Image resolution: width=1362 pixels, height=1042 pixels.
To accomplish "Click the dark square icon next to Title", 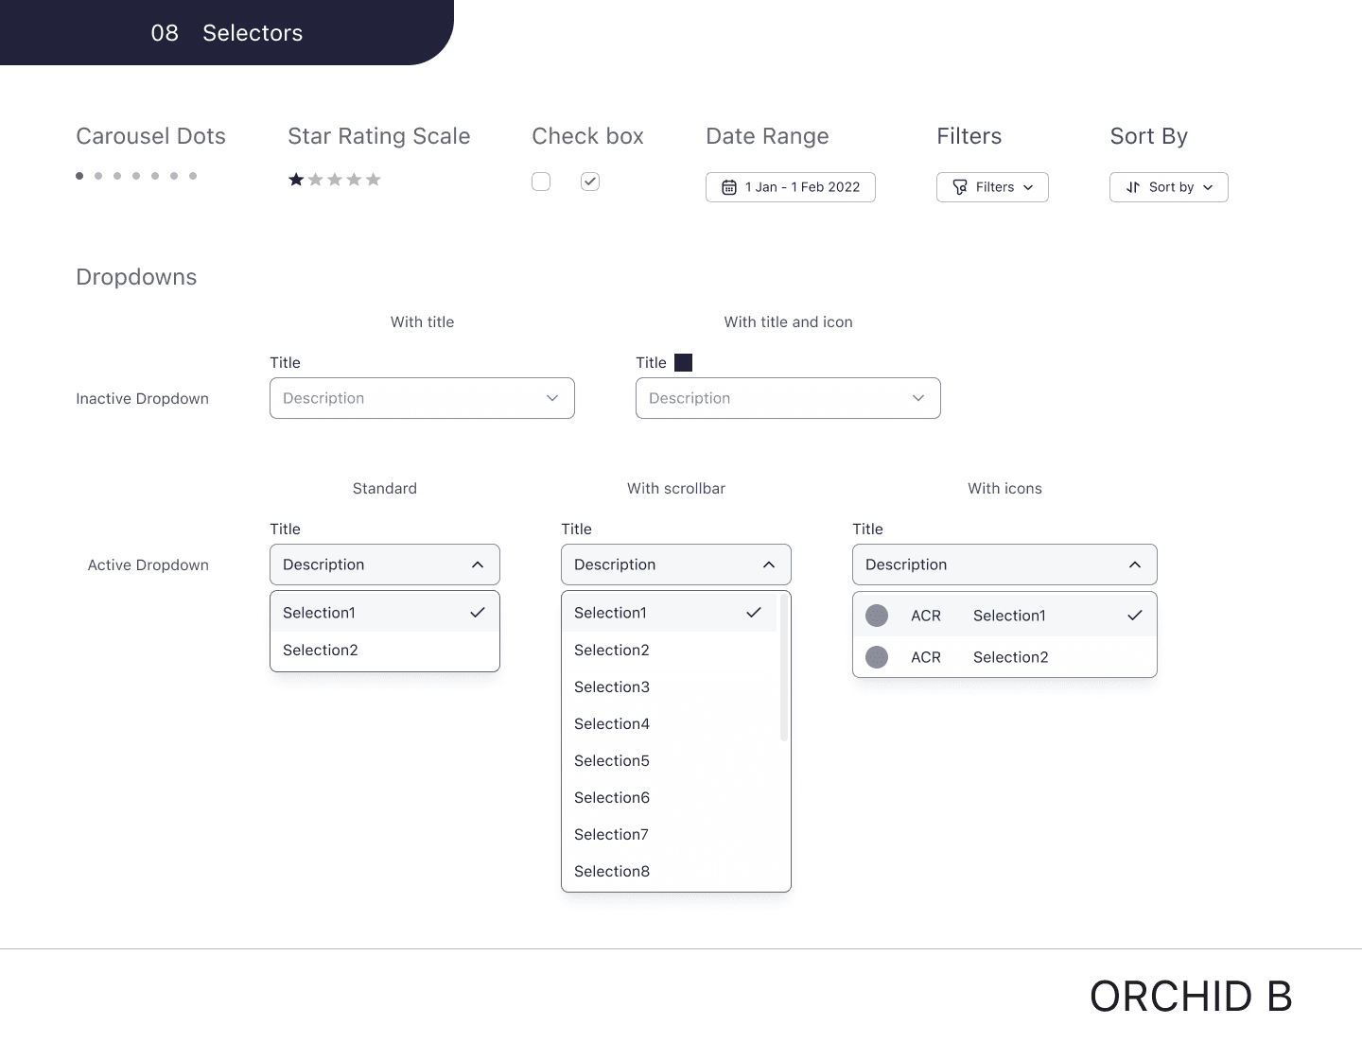I will [683, 362].
